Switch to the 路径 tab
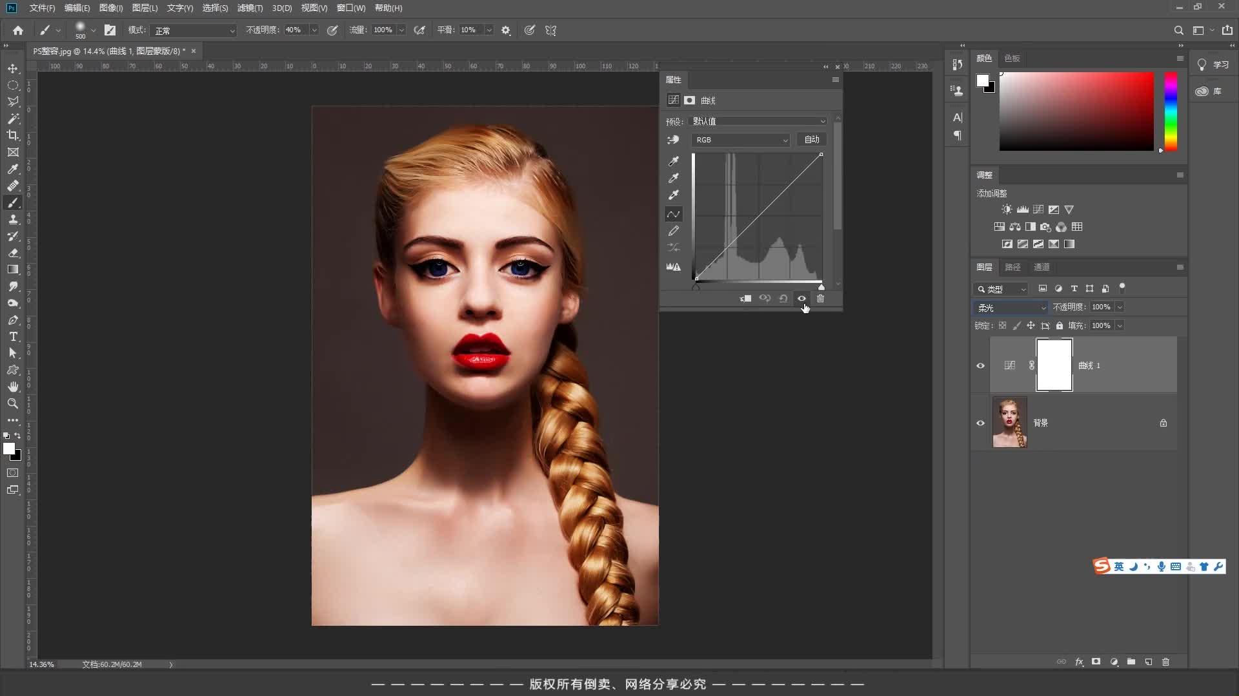Screen dimensions: 1239x696 click(1012, 267)
